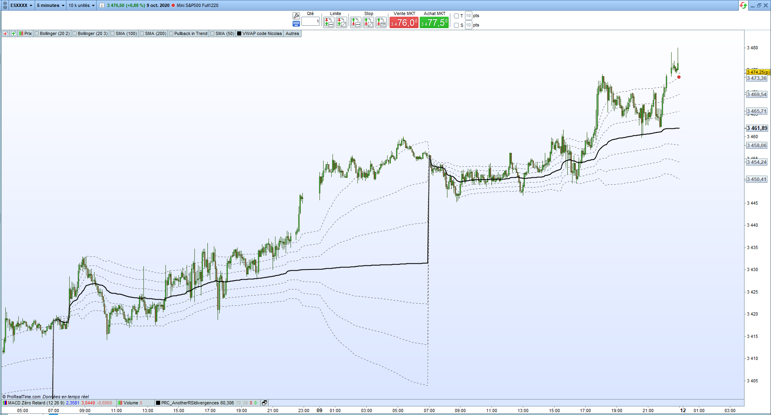
Task: Click the first Stop order icon
Action: 356,22
